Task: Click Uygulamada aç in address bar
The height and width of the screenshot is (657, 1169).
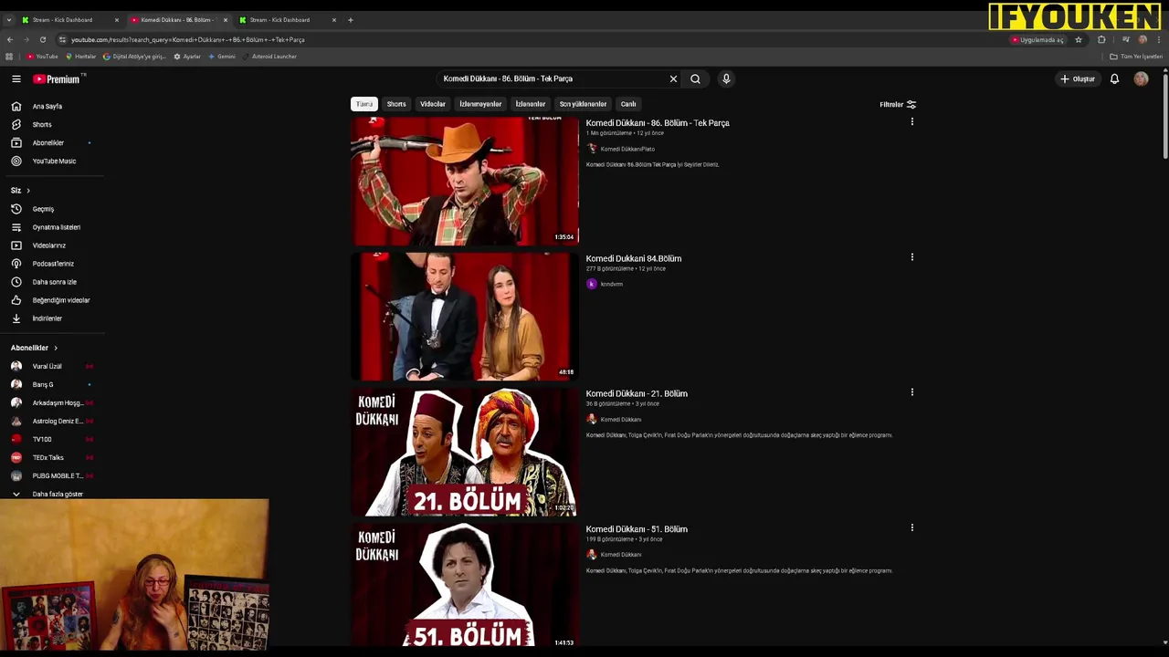Action: (1037, 40)
